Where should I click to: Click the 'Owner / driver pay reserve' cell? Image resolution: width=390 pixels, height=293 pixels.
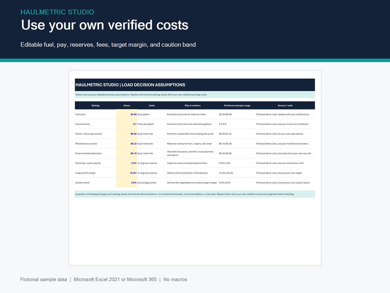[88, 134]
